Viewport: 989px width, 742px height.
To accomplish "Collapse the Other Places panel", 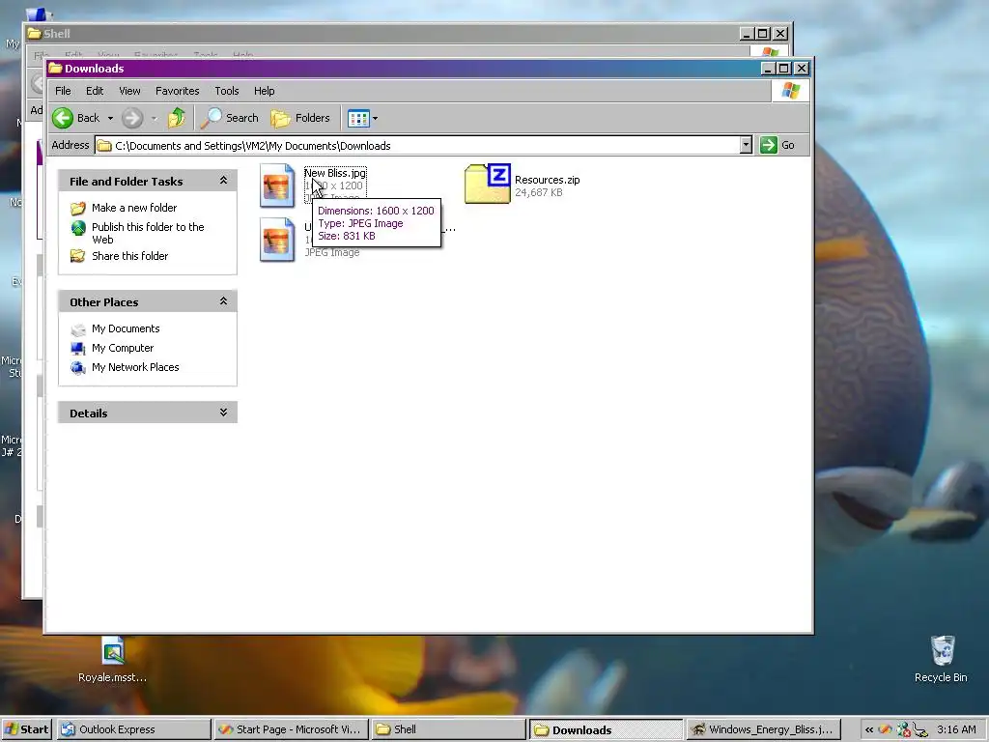I will pos(223,301).
